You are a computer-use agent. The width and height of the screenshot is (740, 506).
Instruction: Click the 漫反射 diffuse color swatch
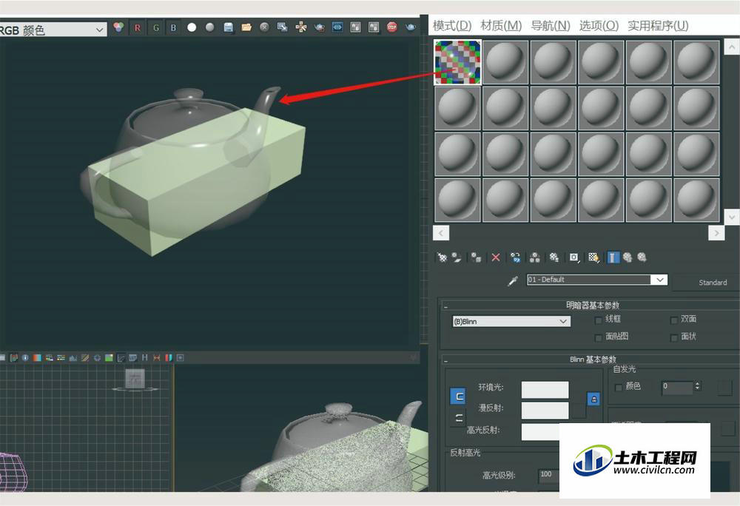click(x=545, y=411)
